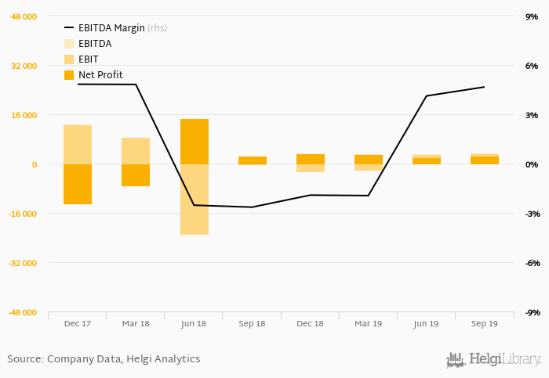Click the Source: Company Data, Helgi Analytics text
549x378 pixels.
click(104, 359)
